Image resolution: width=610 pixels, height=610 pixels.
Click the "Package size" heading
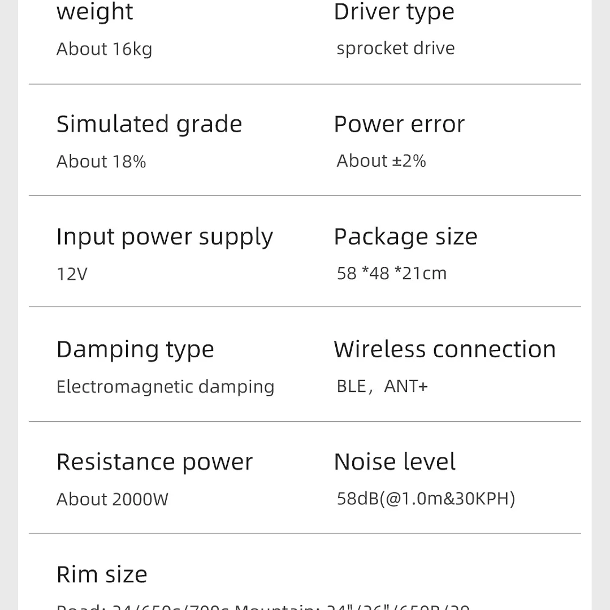pyautogui.click(x=405, y=236)
